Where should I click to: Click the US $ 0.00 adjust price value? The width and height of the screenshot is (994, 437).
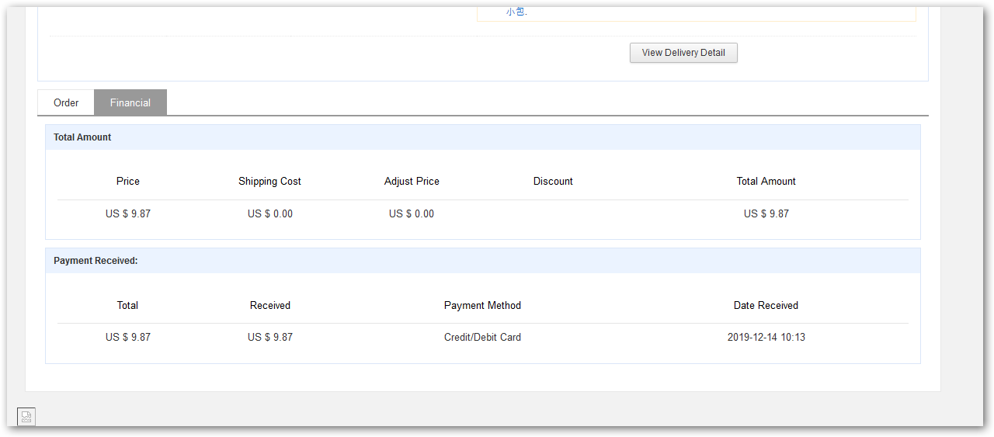pos(412,213)
